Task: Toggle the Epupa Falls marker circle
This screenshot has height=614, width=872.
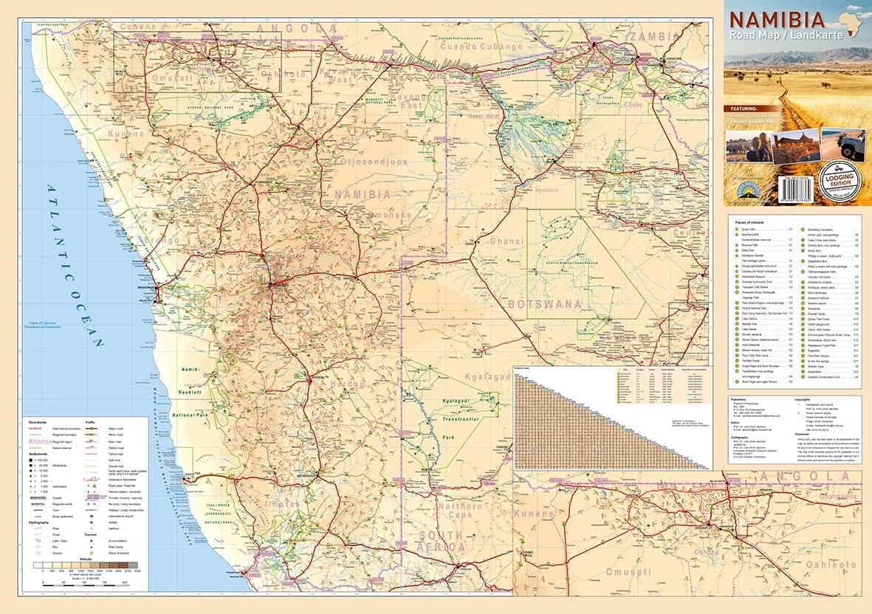Action: [736, 228]
